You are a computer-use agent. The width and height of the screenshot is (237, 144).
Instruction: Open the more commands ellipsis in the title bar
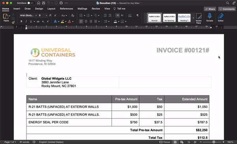[x=66, y=3]
